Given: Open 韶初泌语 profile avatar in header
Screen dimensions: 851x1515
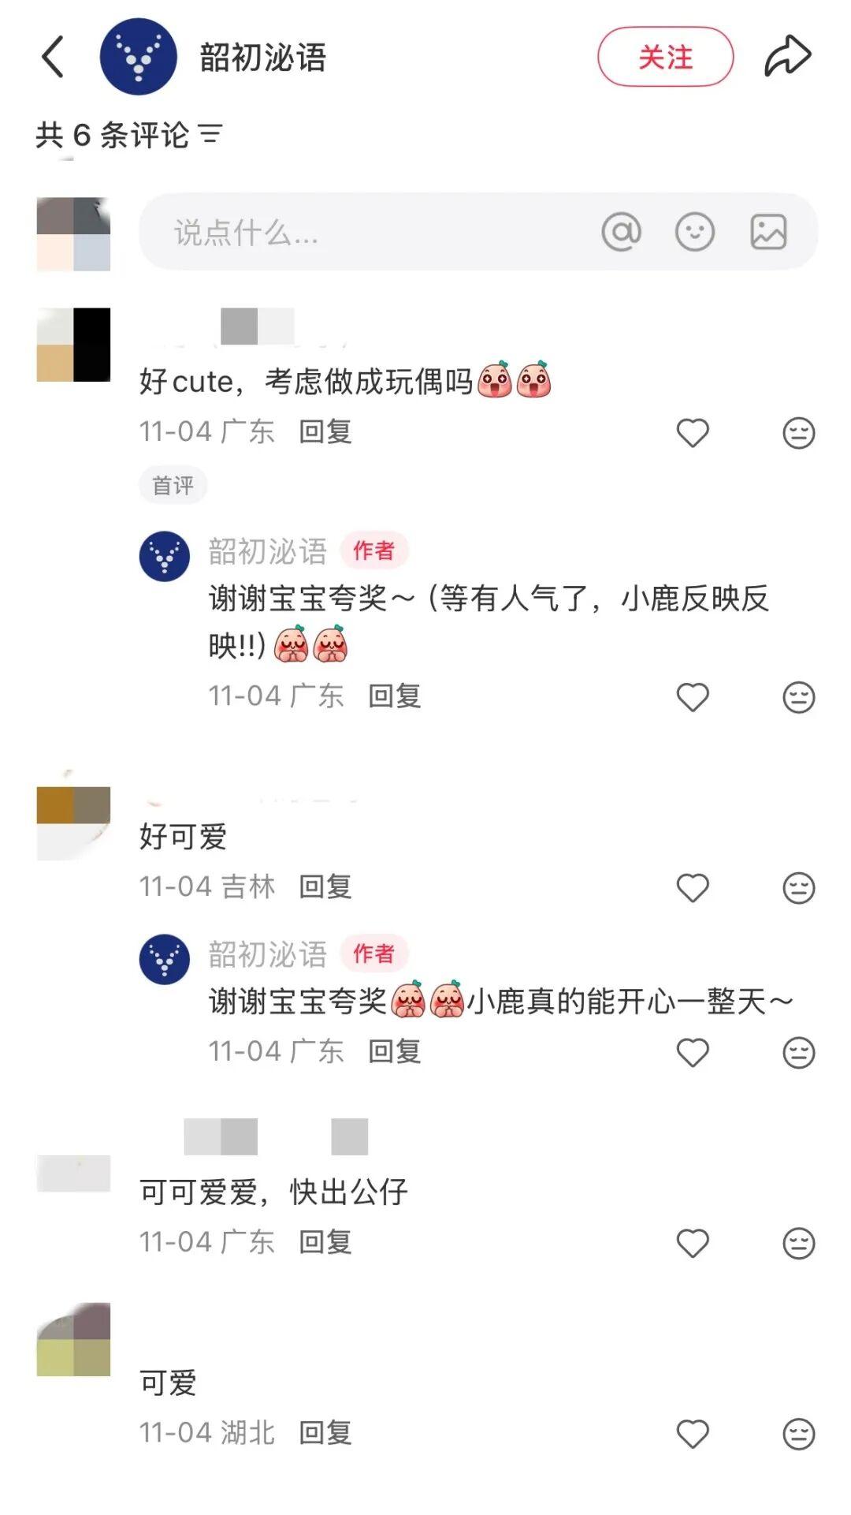Looking at the screenshot, I should tap(139, 57).
